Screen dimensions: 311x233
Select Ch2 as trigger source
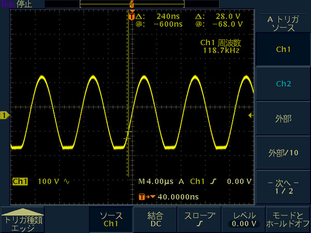[x=283, y=84]
